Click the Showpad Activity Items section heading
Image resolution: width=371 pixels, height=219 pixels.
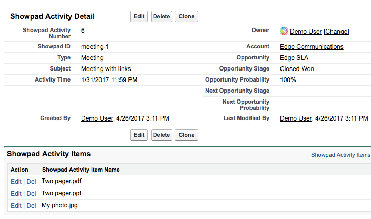click(49, 154)
